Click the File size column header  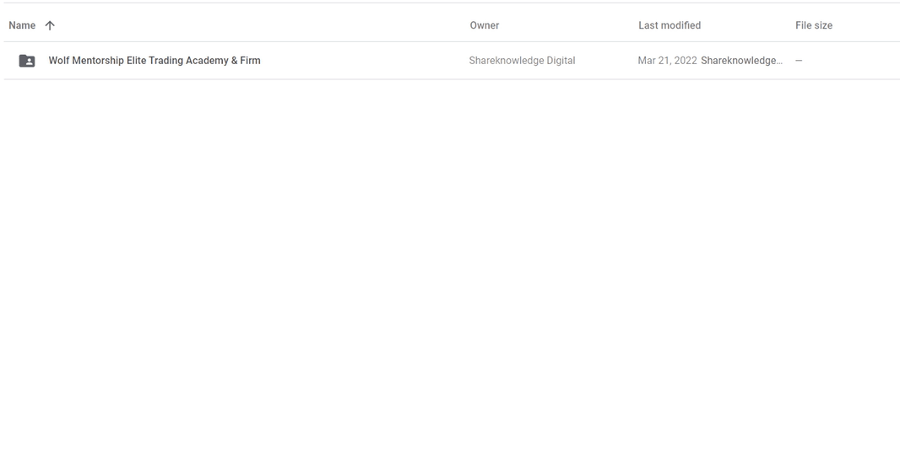[813, 25]
